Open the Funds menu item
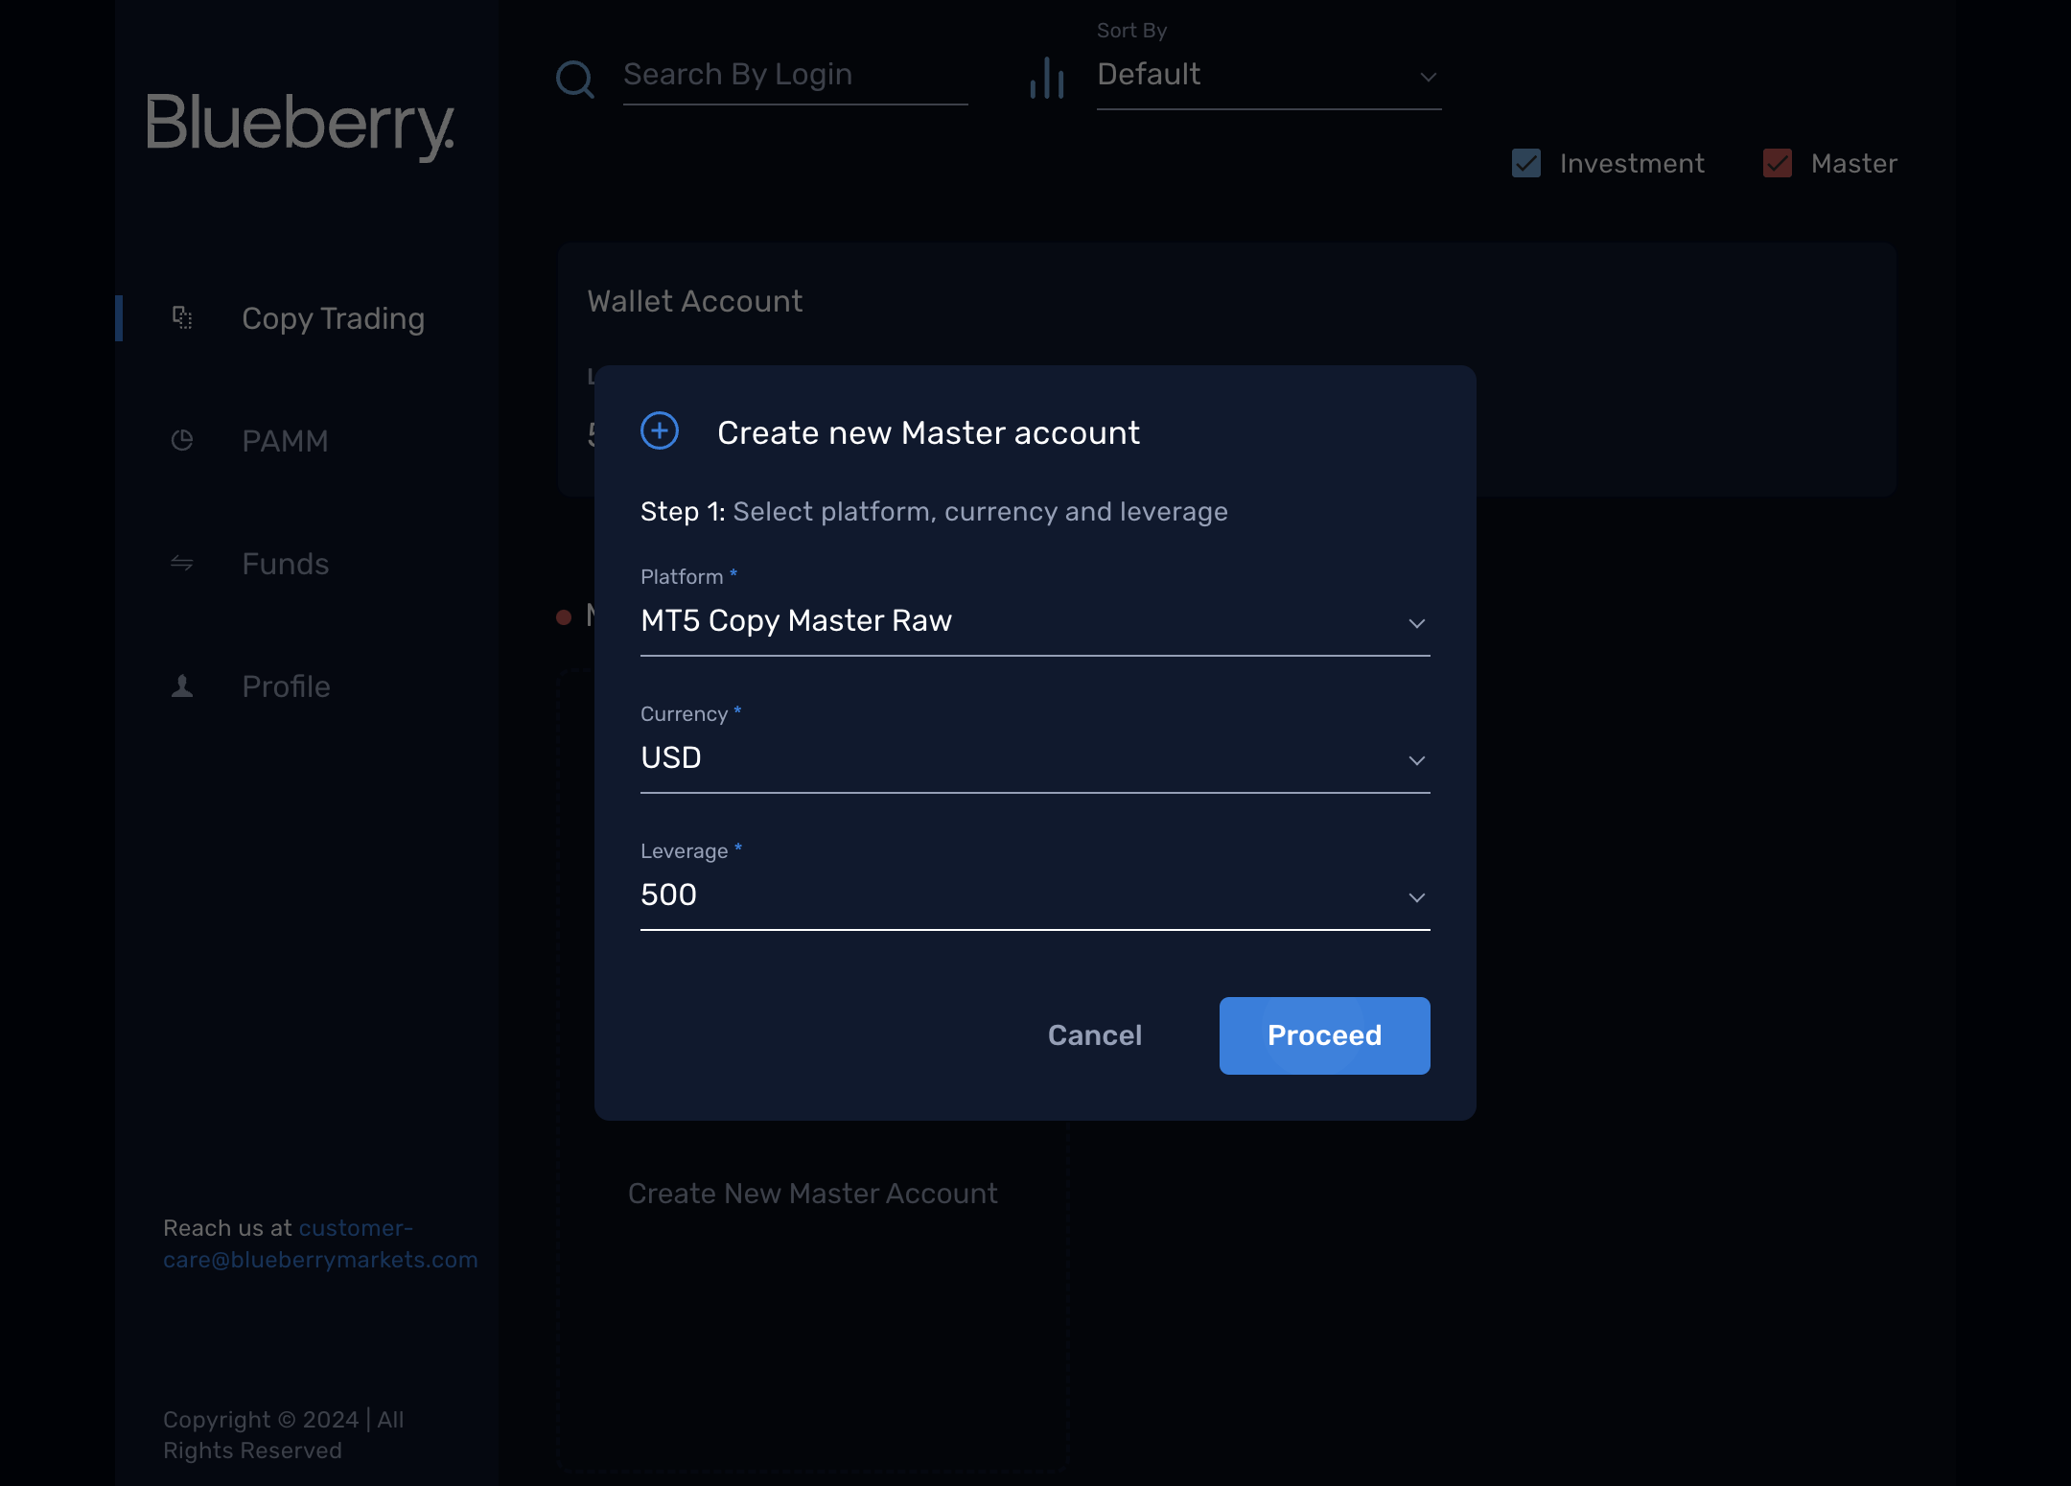 [286, 564]
